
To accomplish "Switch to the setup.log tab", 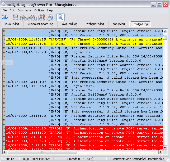I will click(119, 24).
